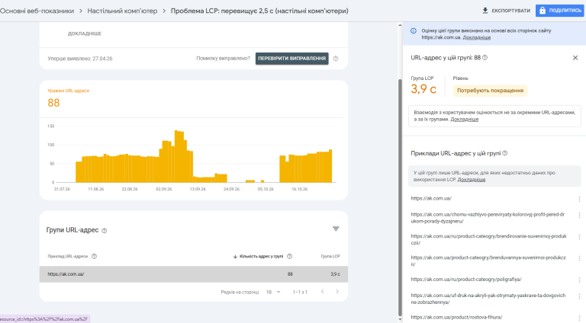
Task: Click the Export download icon
Action: coord(485,11)
